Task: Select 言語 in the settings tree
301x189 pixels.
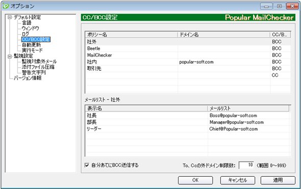Action: click(27, 23)
